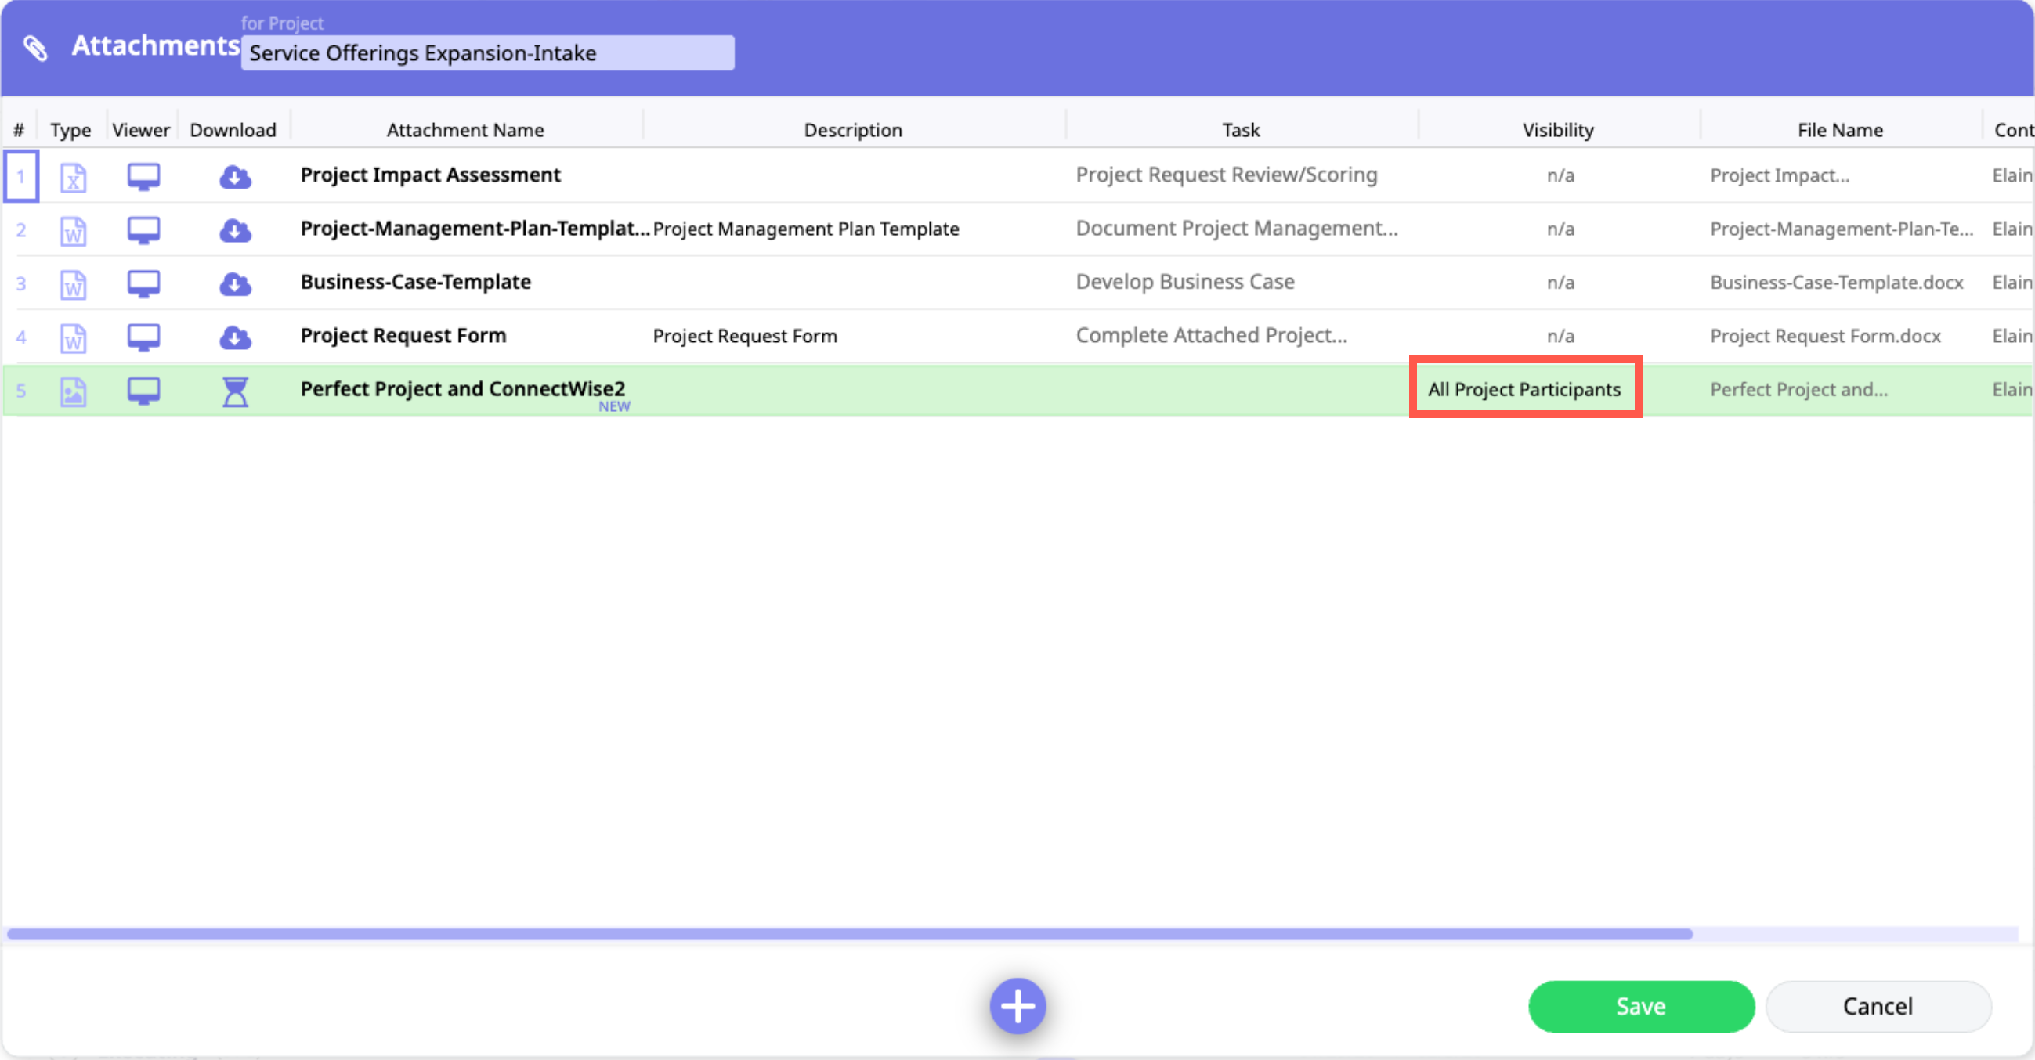Open viewer for Project Request Form
Image resolution: width=2035 pixels, height=1060 pixels.
click(143, 337)
